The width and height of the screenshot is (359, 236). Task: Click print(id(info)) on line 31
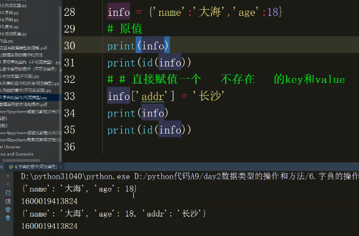click(149, 63)
